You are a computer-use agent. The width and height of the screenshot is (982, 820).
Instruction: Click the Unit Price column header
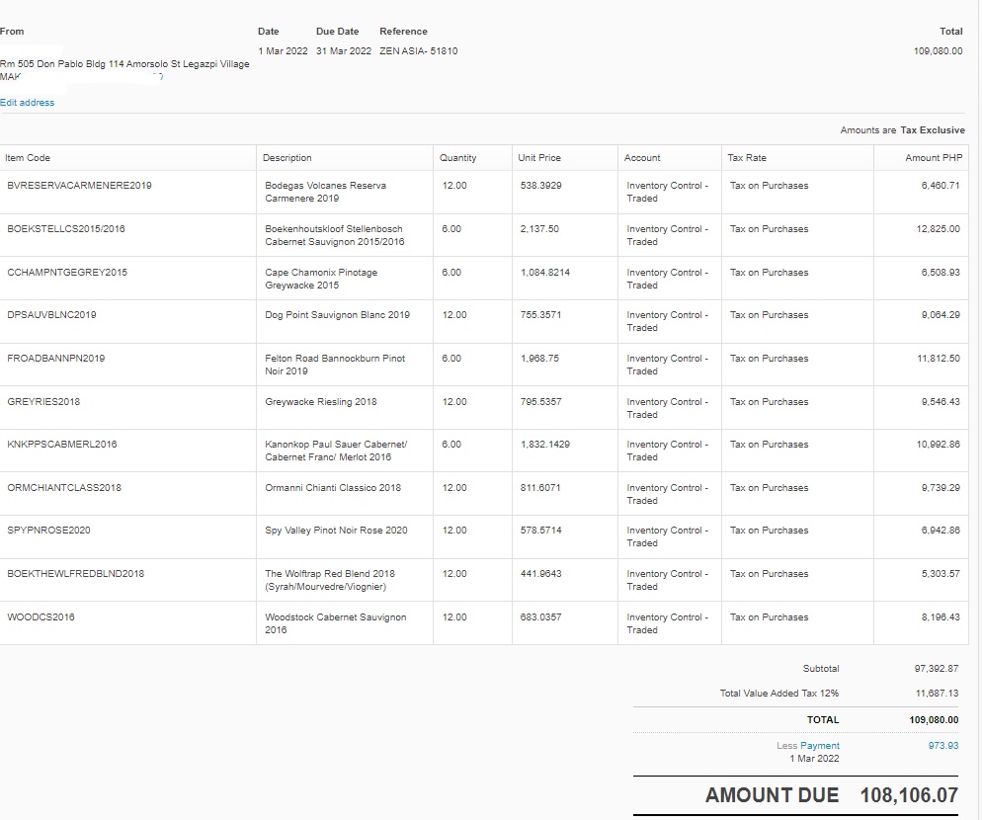click(x=539, y=158)
